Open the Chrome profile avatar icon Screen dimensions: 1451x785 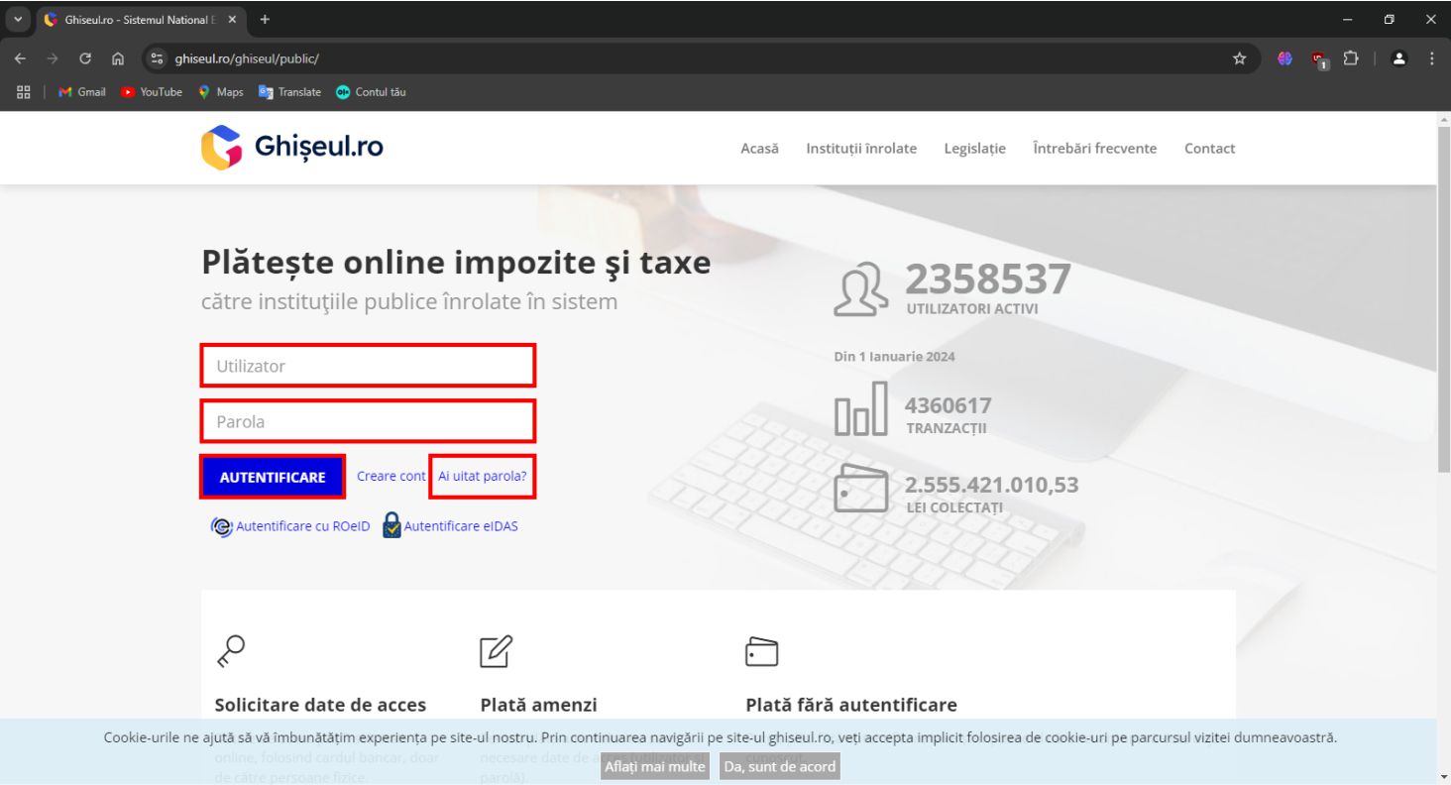point(1399,58)
